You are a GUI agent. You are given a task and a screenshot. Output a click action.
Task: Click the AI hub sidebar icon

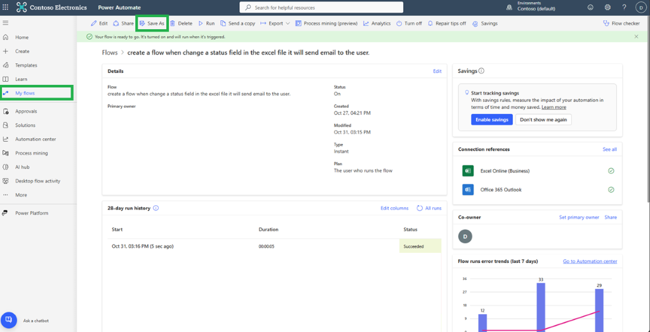[x=5, y=167]
